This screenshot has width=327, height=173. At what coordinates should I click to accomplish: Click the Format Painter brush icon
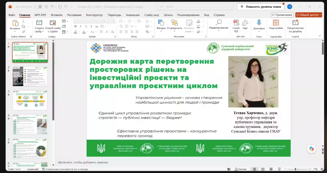click(x=23, y=32)
